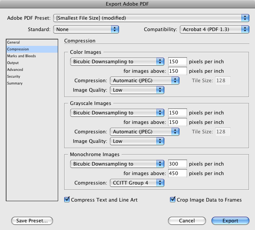Change Color Images downsampling method dropdown
Viewport: 255px width, 230px height.
point(117,61)
